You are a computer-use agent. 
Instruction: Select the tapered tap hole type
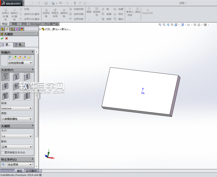pyautogui.click(x=16, y=87)
